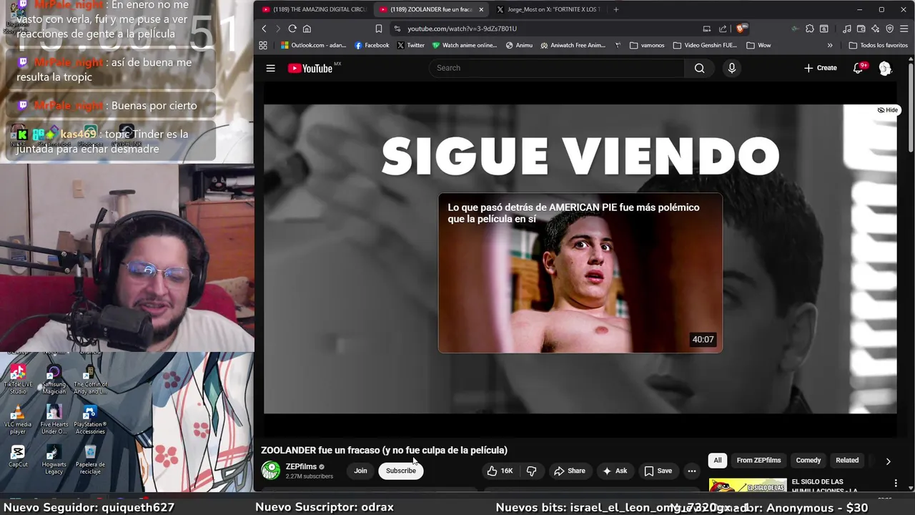Like the video with thumbs up
915x515 pixels.
point(500,471)
